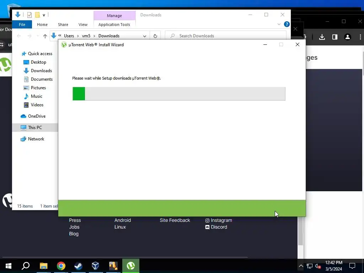Show hidden system tray icons
This screenshot has height=273, width=364.
click(301, 266)
